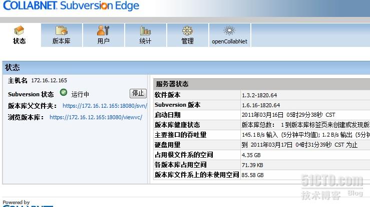The image size is (370, 207).
Task: Click the CollabNet Subversion Edge logo
Action: [x=71, y=5]
